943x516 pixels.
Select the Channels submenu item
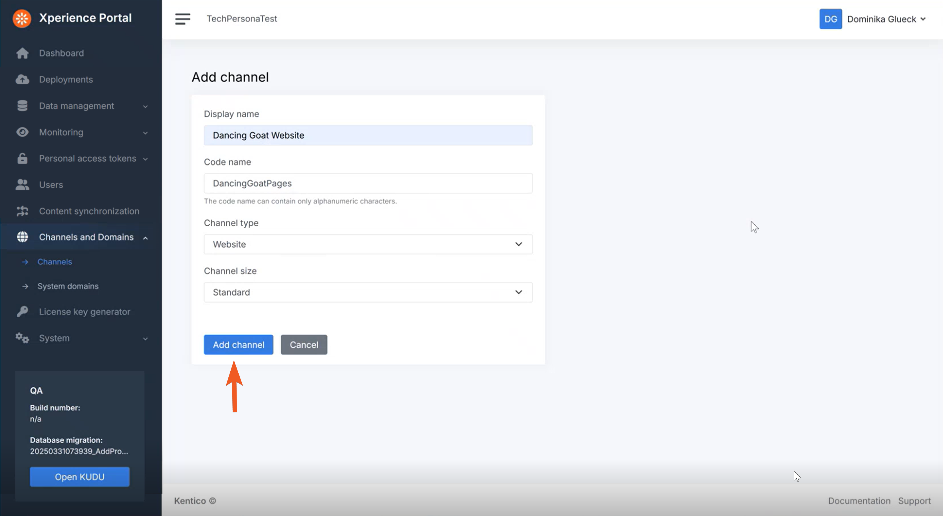coord(55,262)
